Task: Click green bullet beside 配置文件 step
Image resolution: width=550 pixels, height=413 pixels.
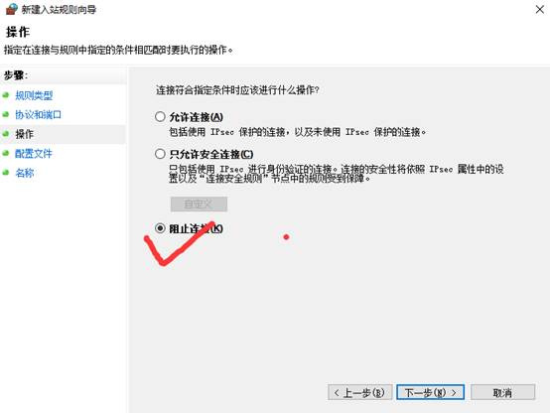Action: click(x=6, y=153)
